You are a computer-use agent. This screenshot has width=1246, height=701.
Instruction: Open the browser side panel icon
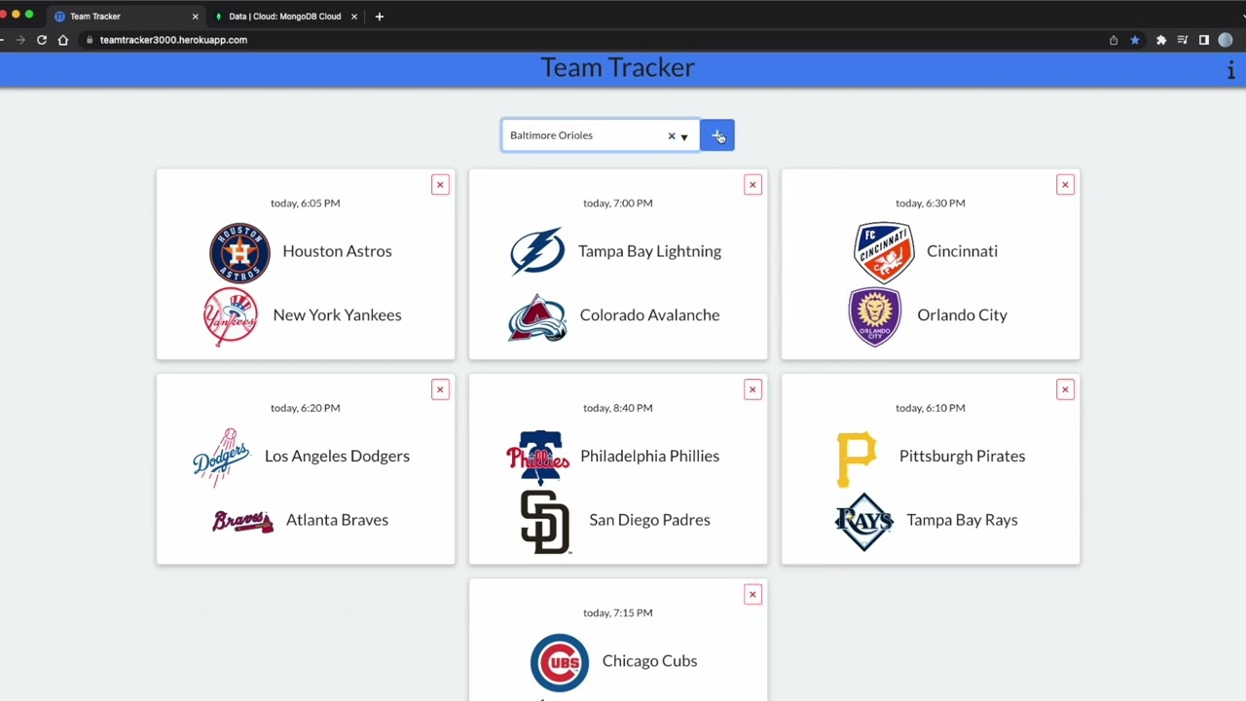[x=1204, y=40]
